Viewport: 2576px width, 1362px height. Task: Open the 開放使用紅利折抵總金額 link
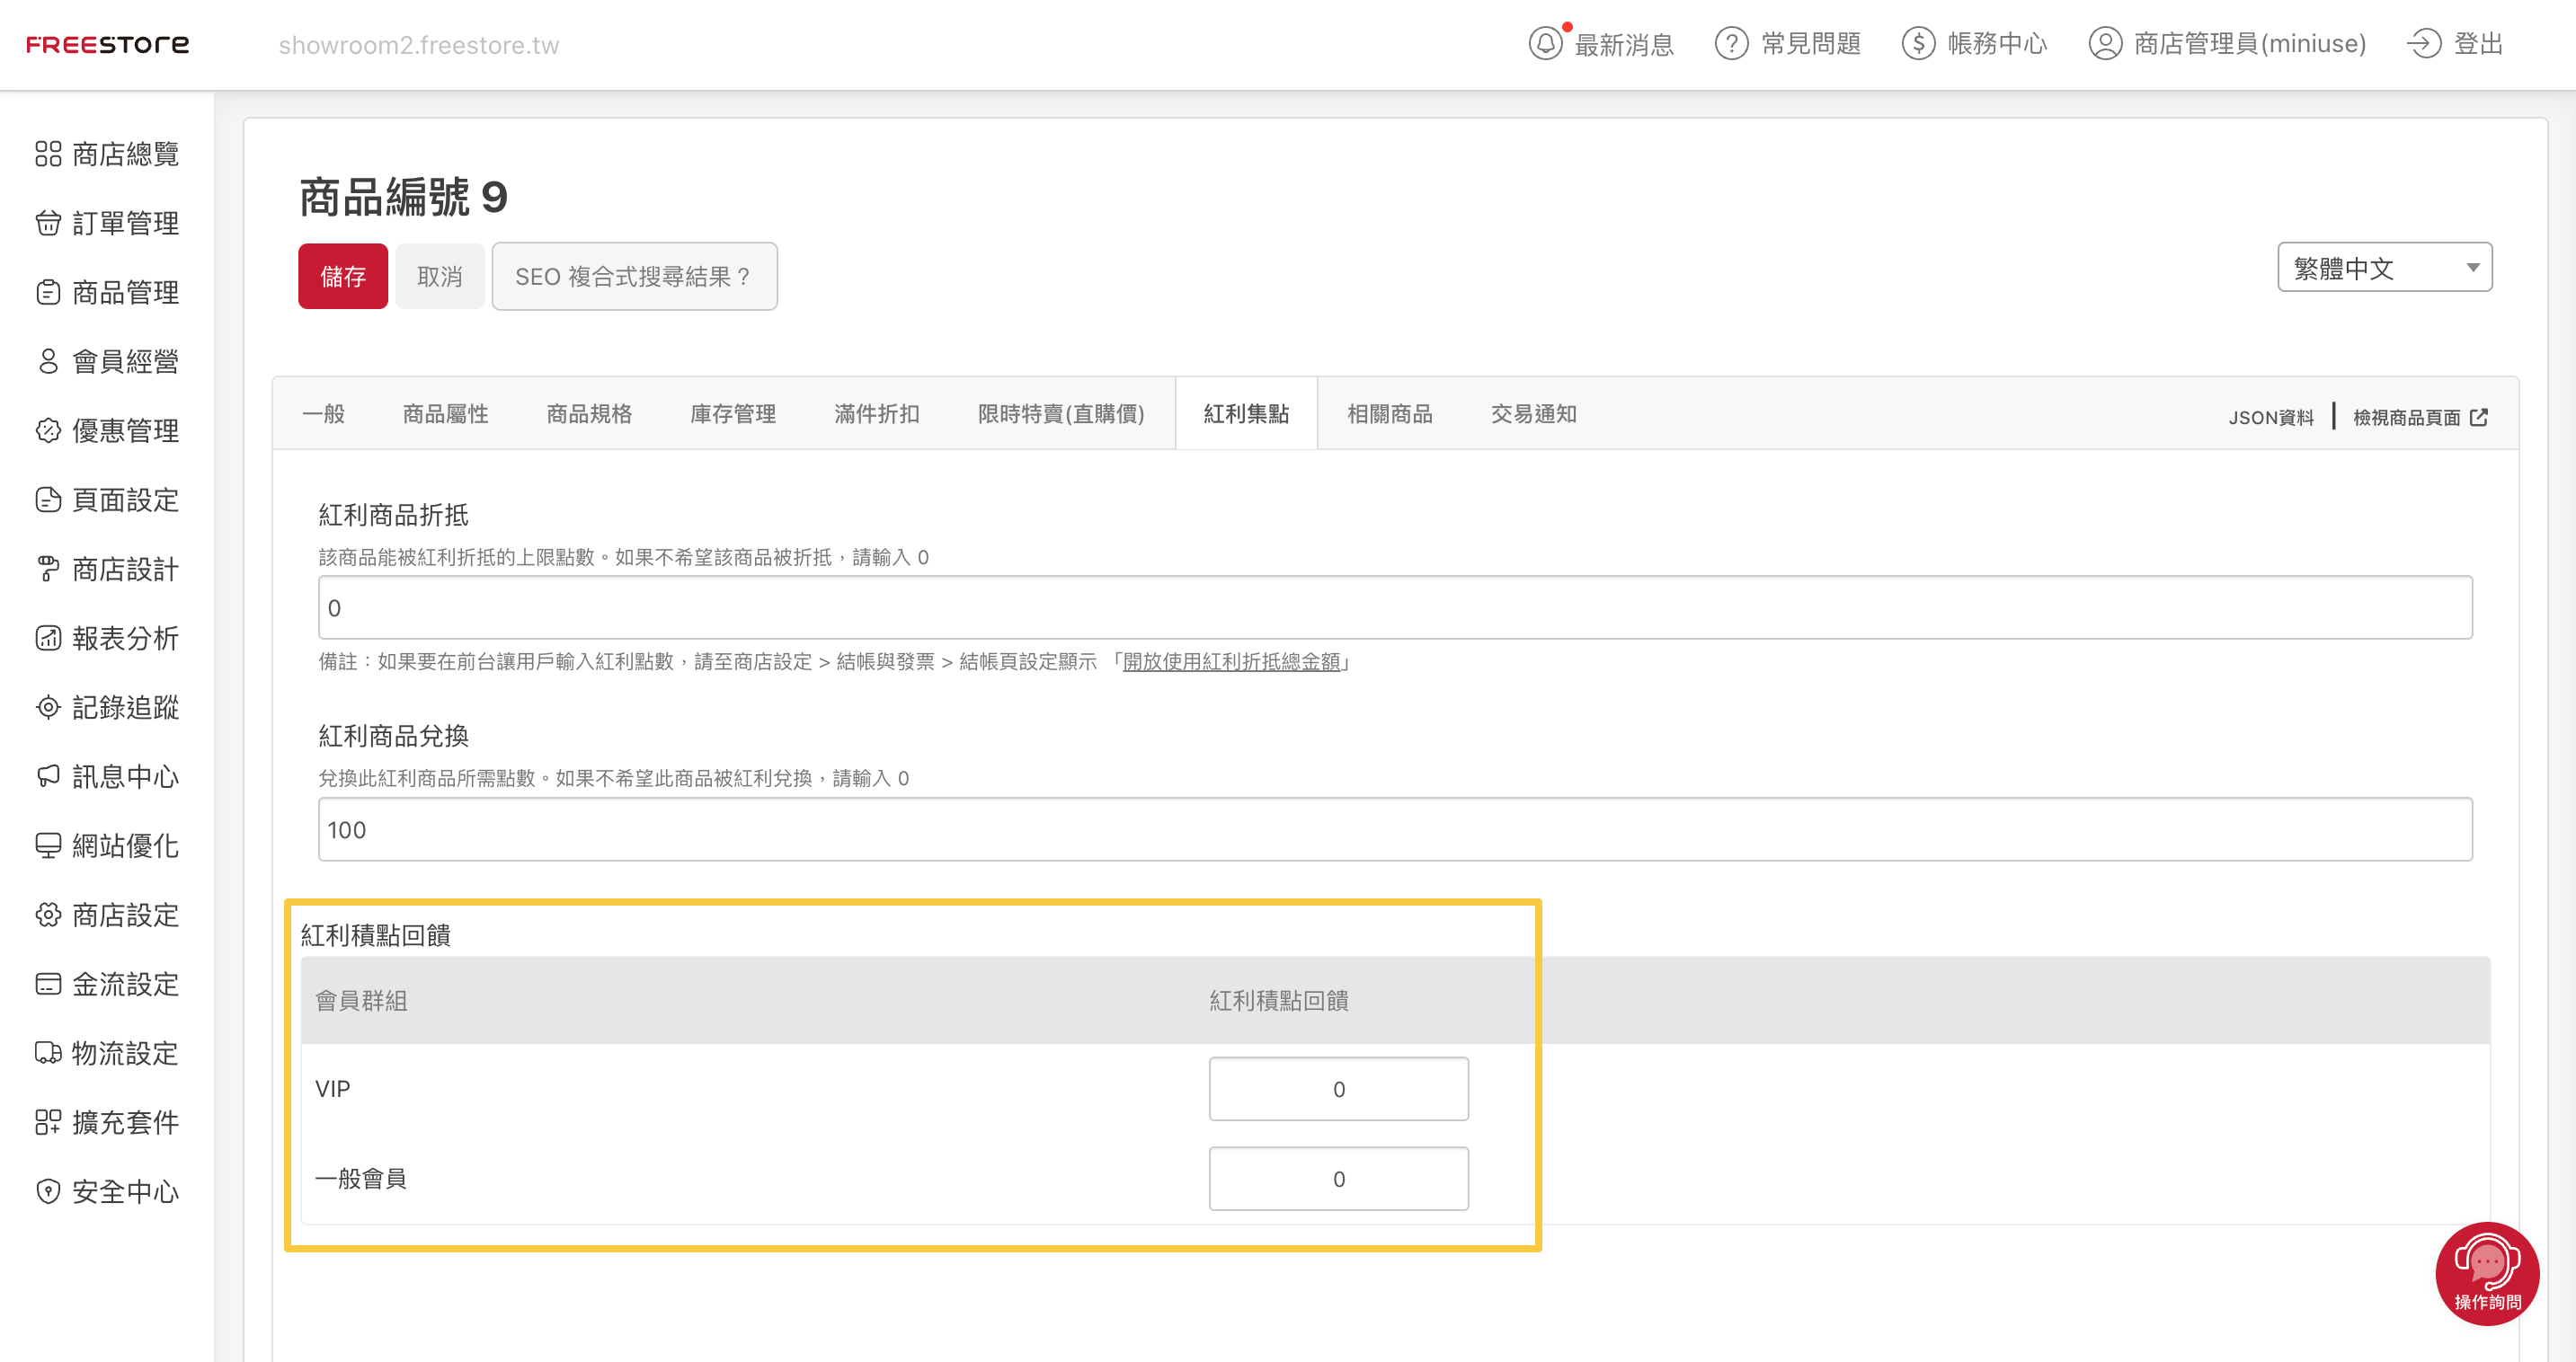[x=1231, y=661]
